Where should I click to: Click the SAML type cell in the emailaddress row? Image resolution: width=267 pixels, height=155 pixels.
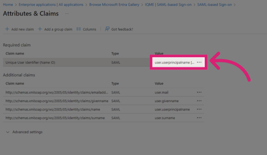(x=116, y=92)
